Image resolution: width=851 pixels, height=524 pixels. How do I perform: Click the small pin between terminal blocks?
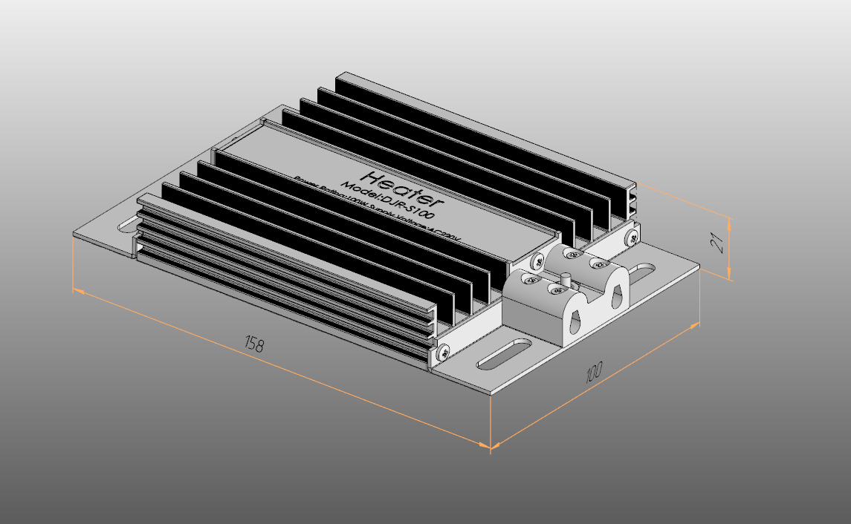[564, 281]
